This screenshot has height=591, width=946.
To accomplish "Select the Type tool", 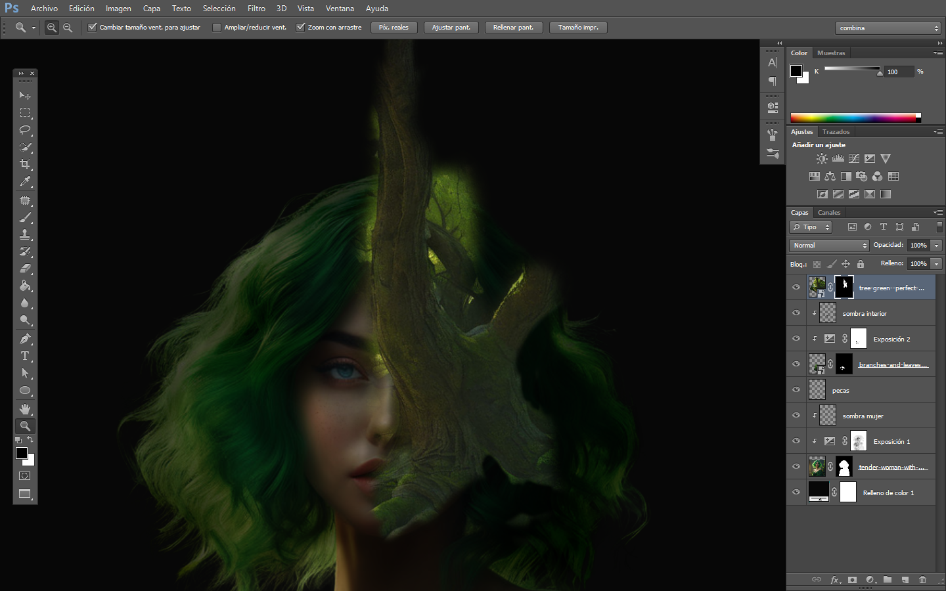I will pos(25,356).
